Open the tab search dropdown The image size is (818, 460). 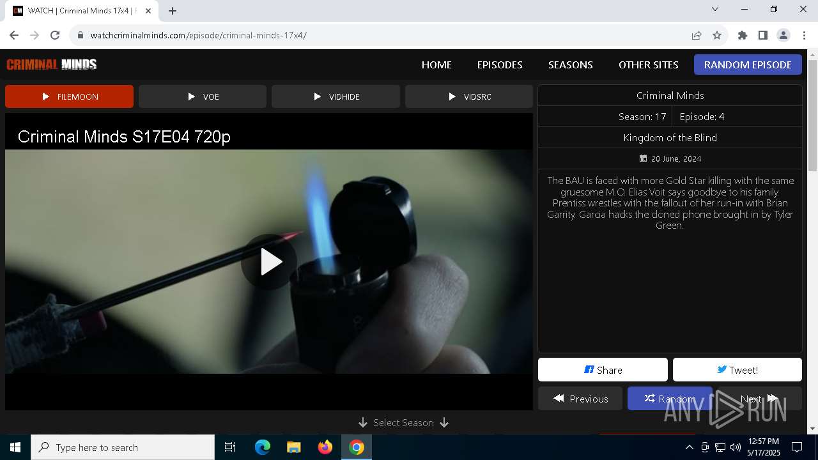coord(715,9)
